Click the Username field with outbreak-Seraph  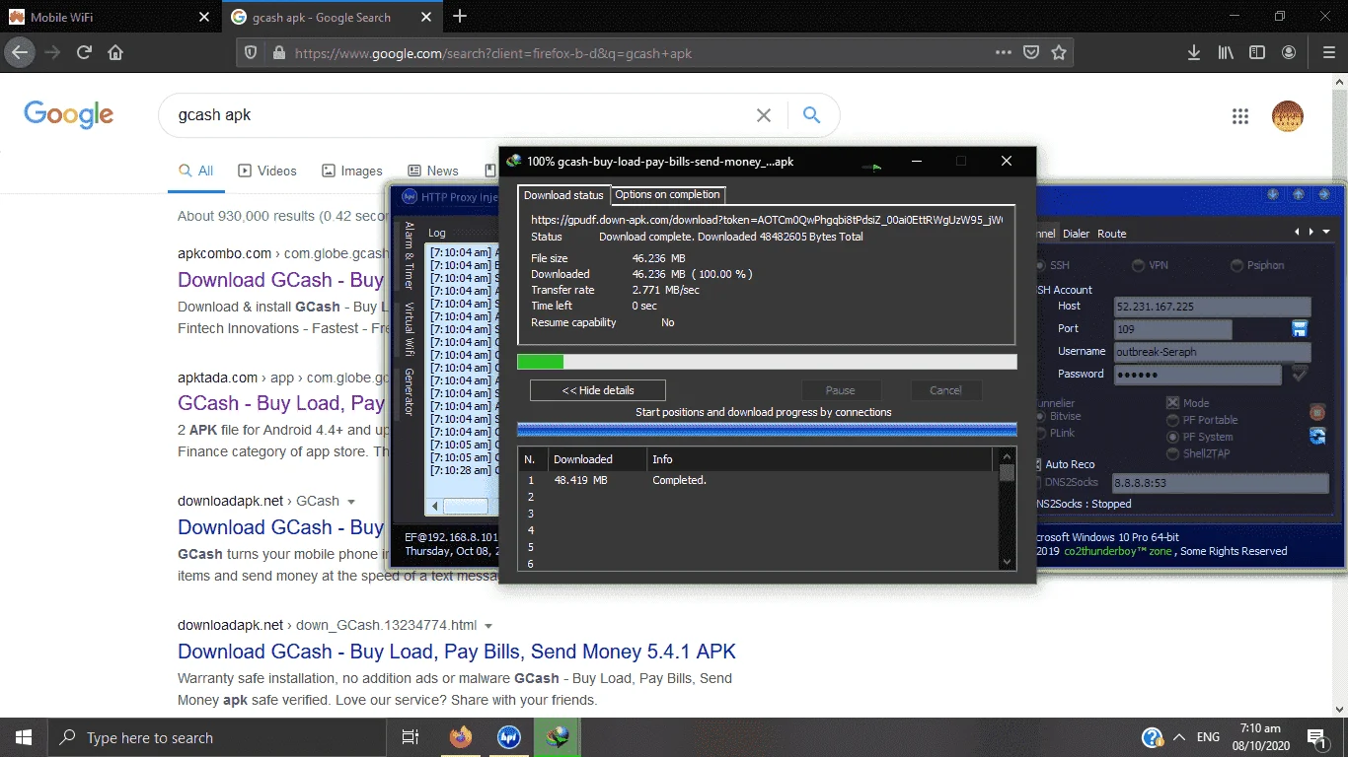[1212, 352]
